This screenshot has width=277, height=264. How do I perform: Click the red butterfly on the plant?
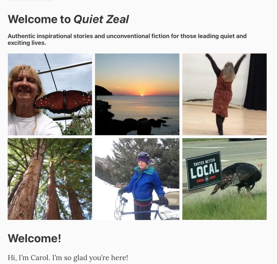[x=63, y=101]
